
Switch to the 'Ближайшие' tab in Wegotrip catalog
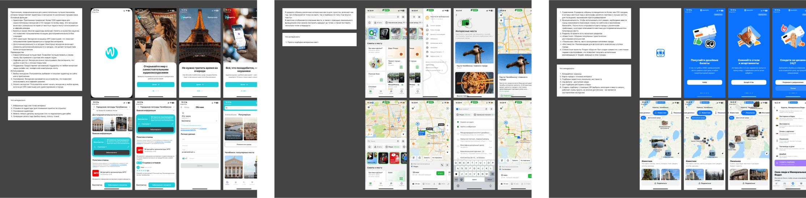pos(231,115)
